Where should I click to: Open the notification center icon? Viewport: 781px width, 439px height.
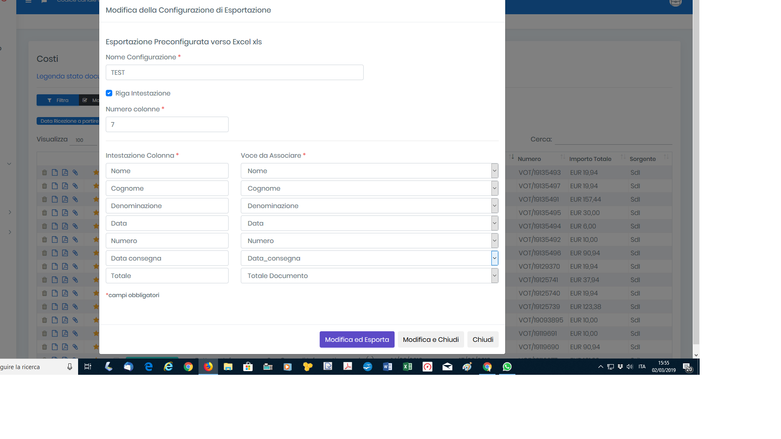pos(687,367)
